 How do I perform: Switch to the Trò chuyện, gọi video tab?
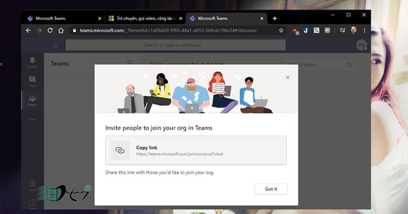pos(145,19)
